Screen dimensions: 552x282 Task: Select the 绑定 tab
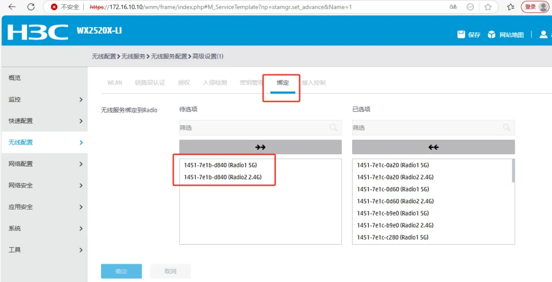click(283, 83)
